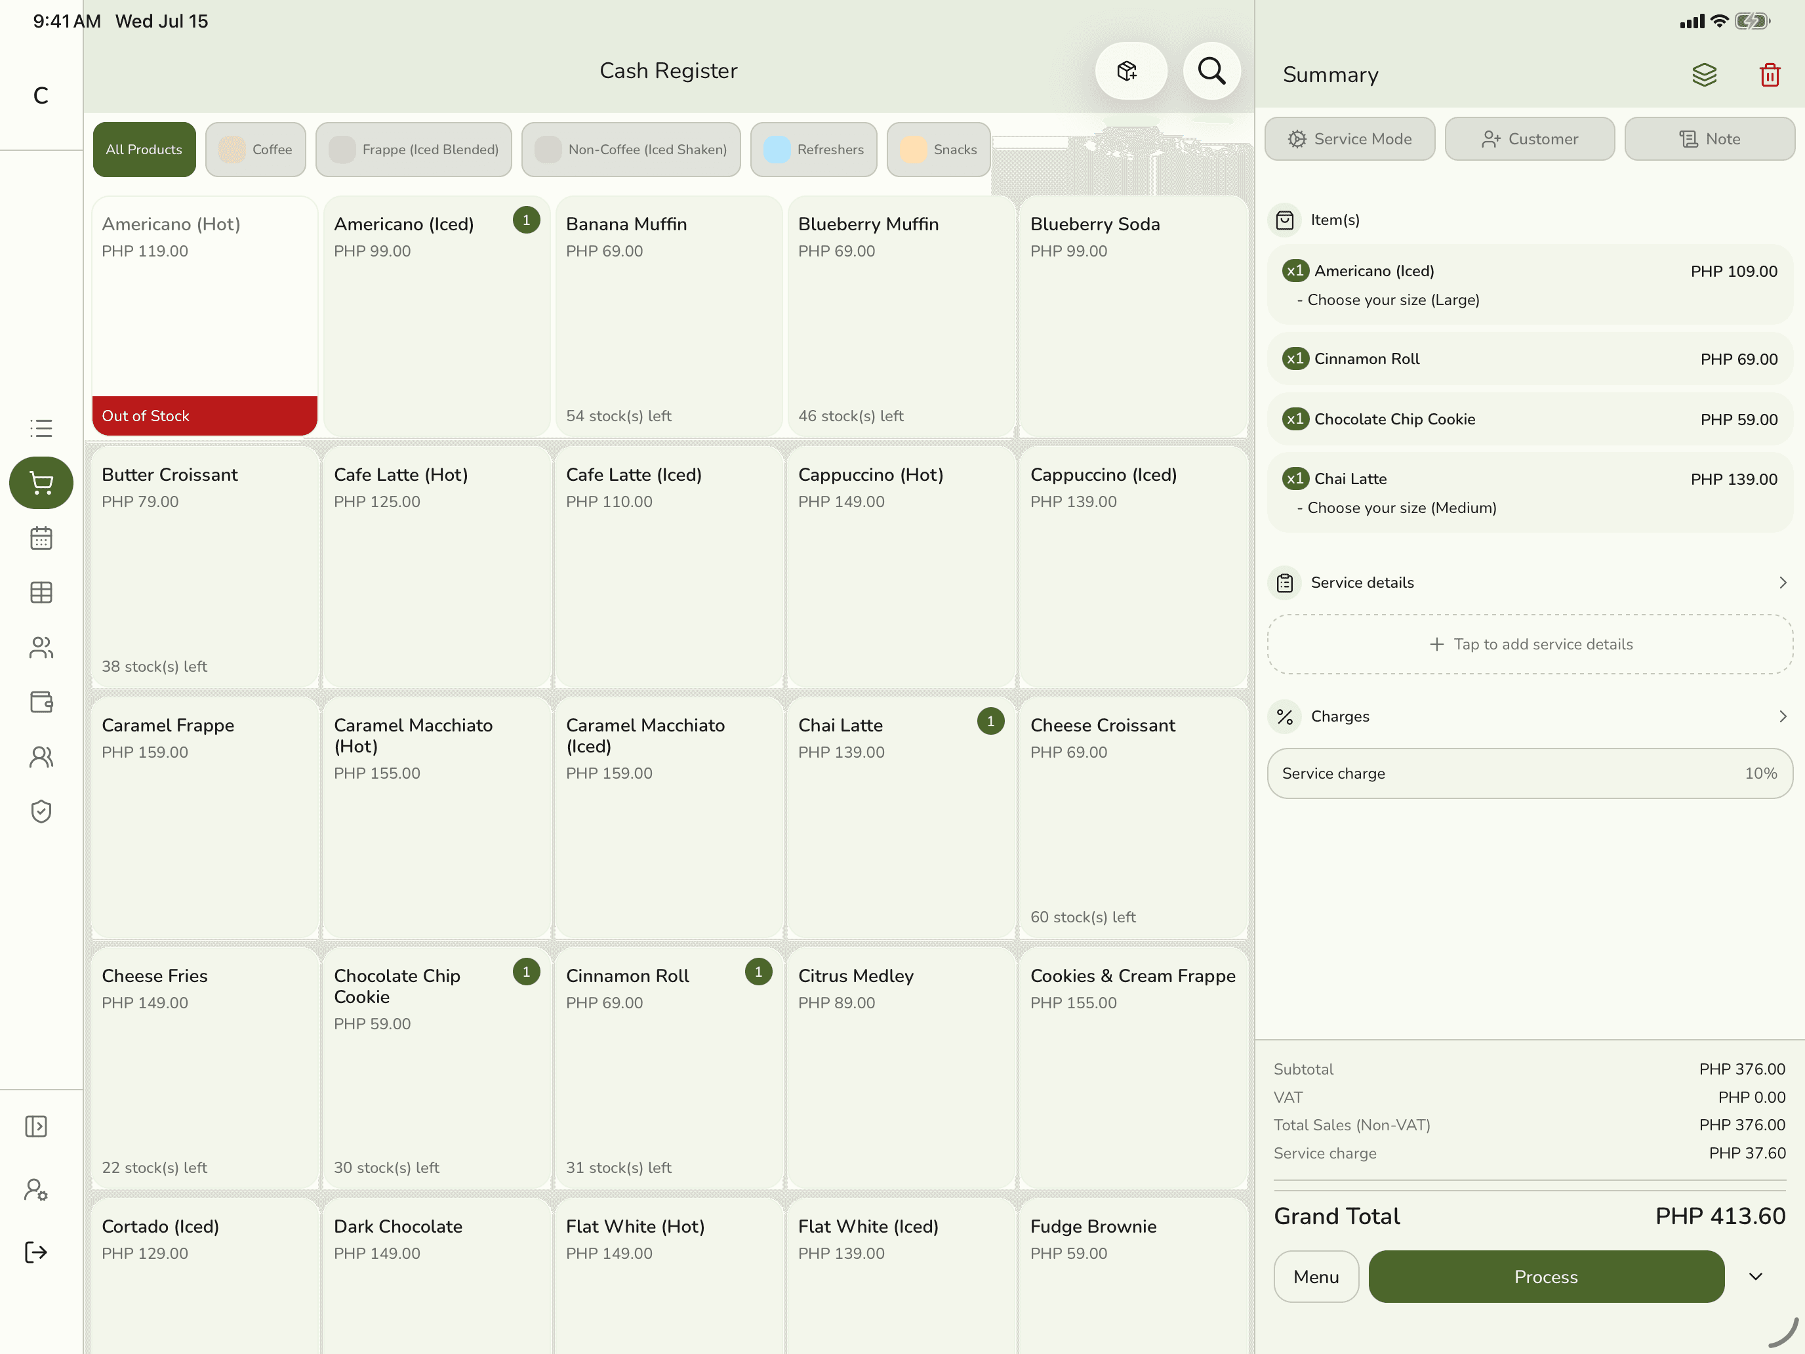Toggle the sidebar panel expand icon
1805x1354 pixels.
pos(36,1126)
